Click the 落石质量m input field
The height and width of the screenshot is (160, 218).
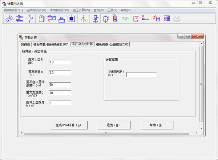pos(60,72)
